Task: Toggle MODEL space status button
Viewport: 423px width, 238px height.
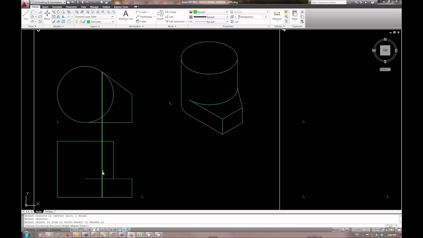Action: click(x=336, y=230)
